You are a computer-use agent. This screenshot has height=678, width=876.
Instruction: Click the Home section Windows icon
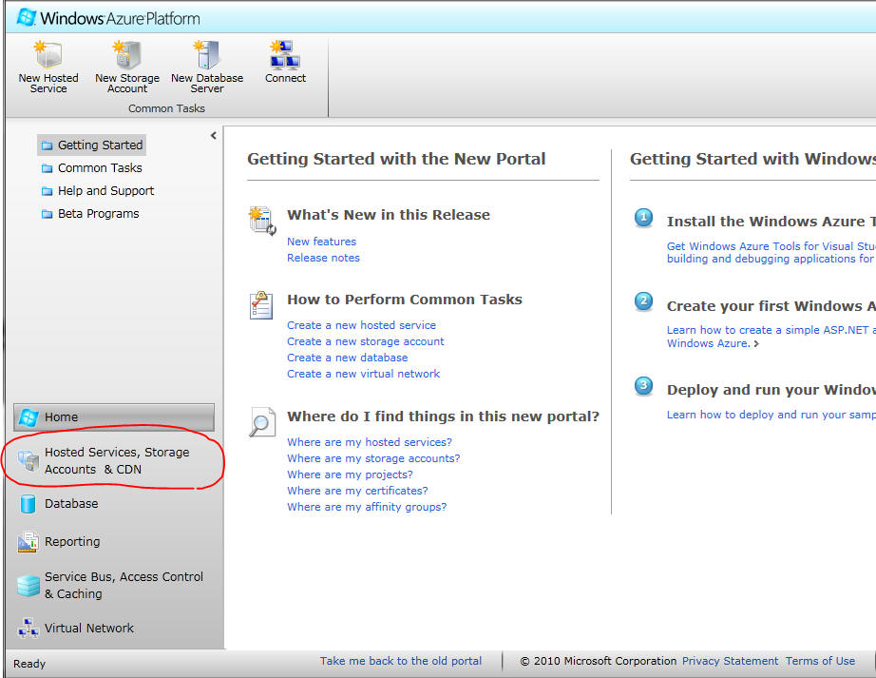28,416
